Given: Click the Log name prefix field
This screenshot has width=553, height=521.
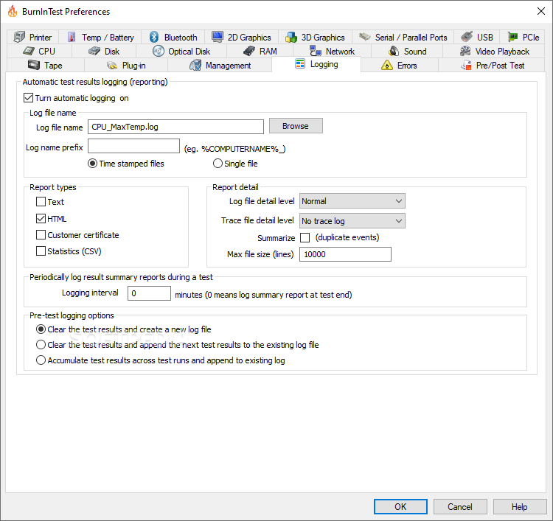Looking at the screenshot, I should 133,146.
